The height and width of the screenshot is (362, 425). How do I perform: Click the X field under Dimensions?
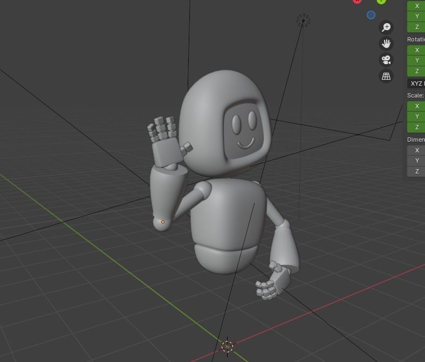[416, 150]
